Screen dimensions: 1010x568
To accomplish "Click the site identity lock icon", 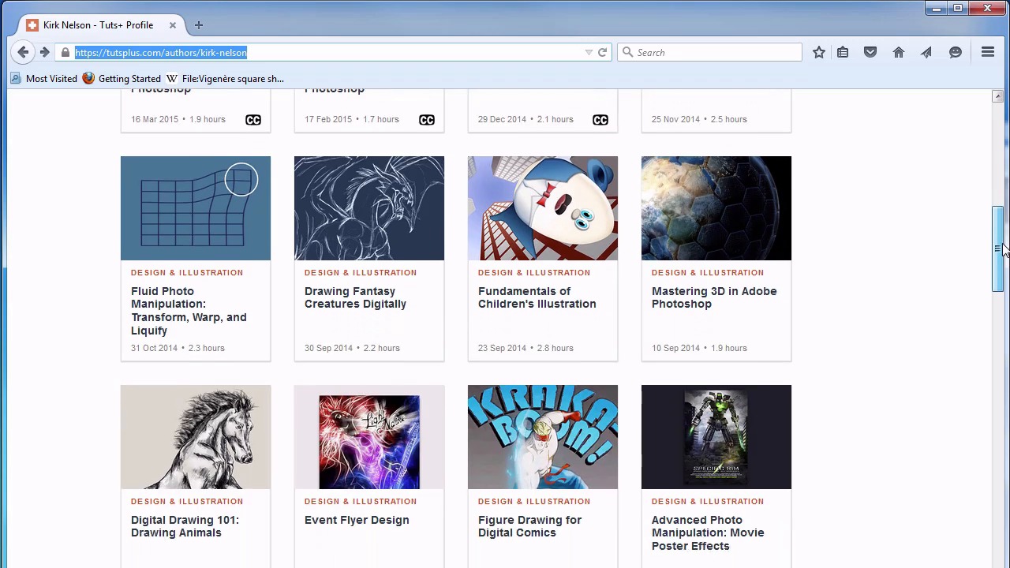I will (x=65, y=52).
